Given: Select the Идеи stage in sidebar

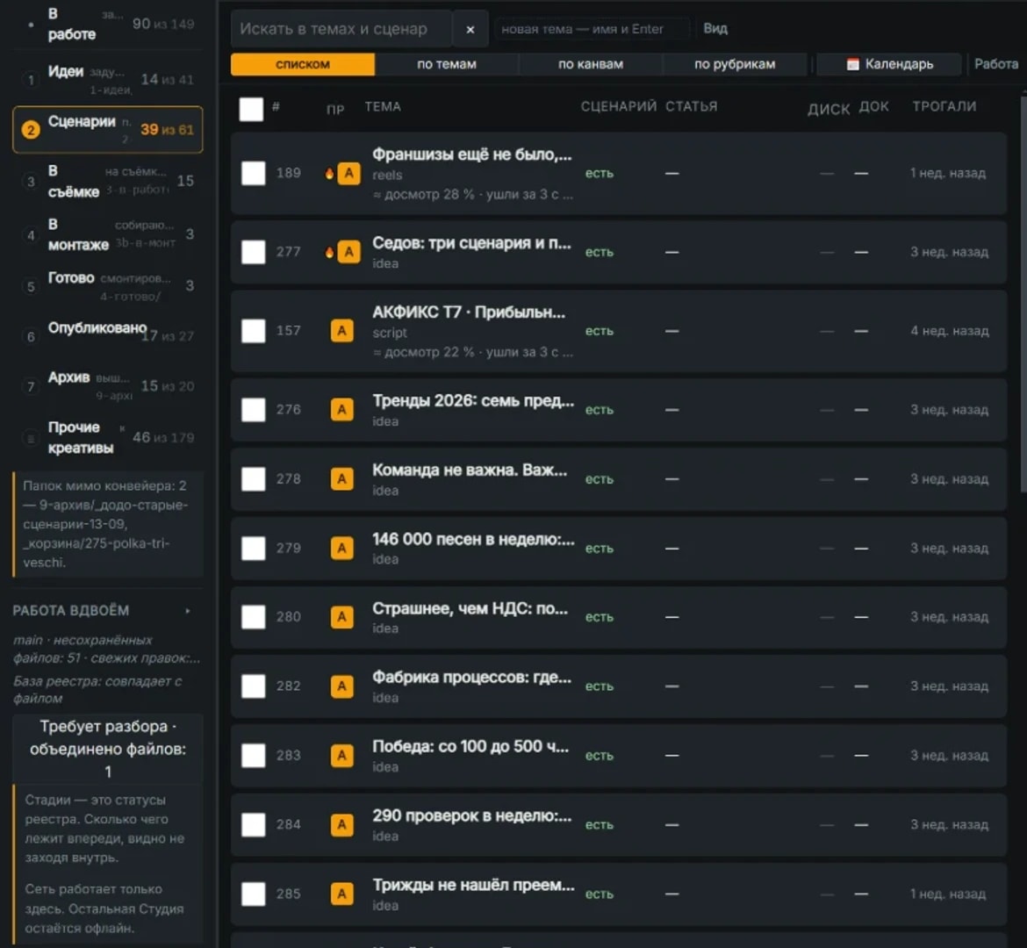Looking at the screenshot, I should click(107, 79).
